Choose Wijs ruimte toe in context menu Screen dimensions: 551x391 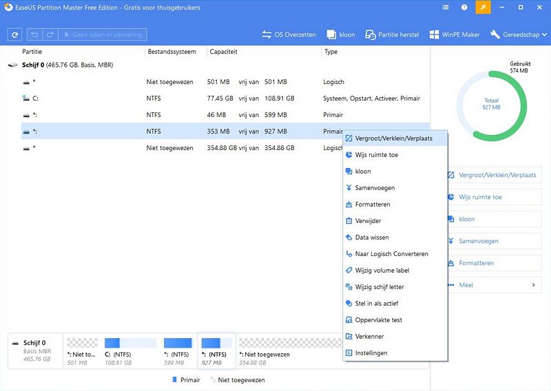(395, 155)
